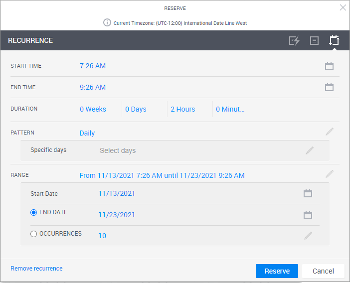The image size is (350, 283).
Task: Edit Specific days with pencil icon
Action: [x=310, y=150]
